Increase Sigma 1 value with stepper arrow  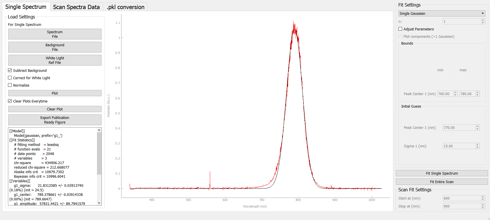tap(477, 144)
